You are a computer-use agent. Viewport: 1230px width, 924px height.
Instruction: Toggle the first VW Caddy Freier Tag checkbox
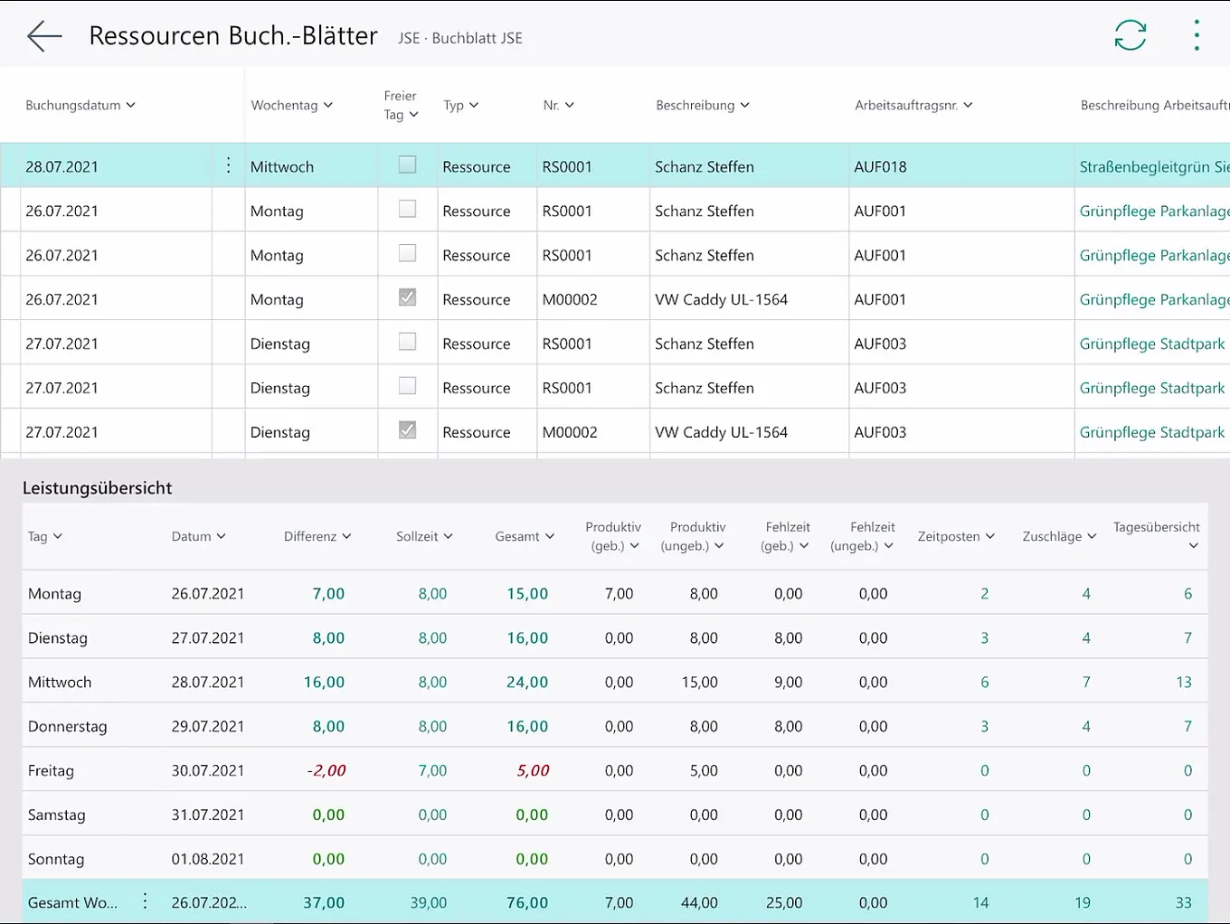pos(408,297)
